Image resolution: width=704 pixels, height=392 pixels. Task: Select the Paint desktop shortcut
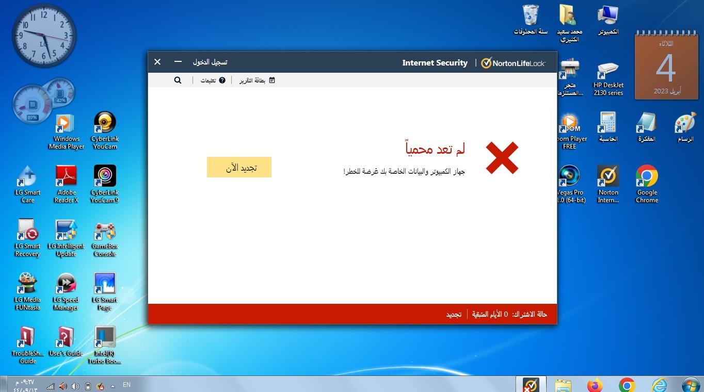pyautogui.click(x=685, y=127)
